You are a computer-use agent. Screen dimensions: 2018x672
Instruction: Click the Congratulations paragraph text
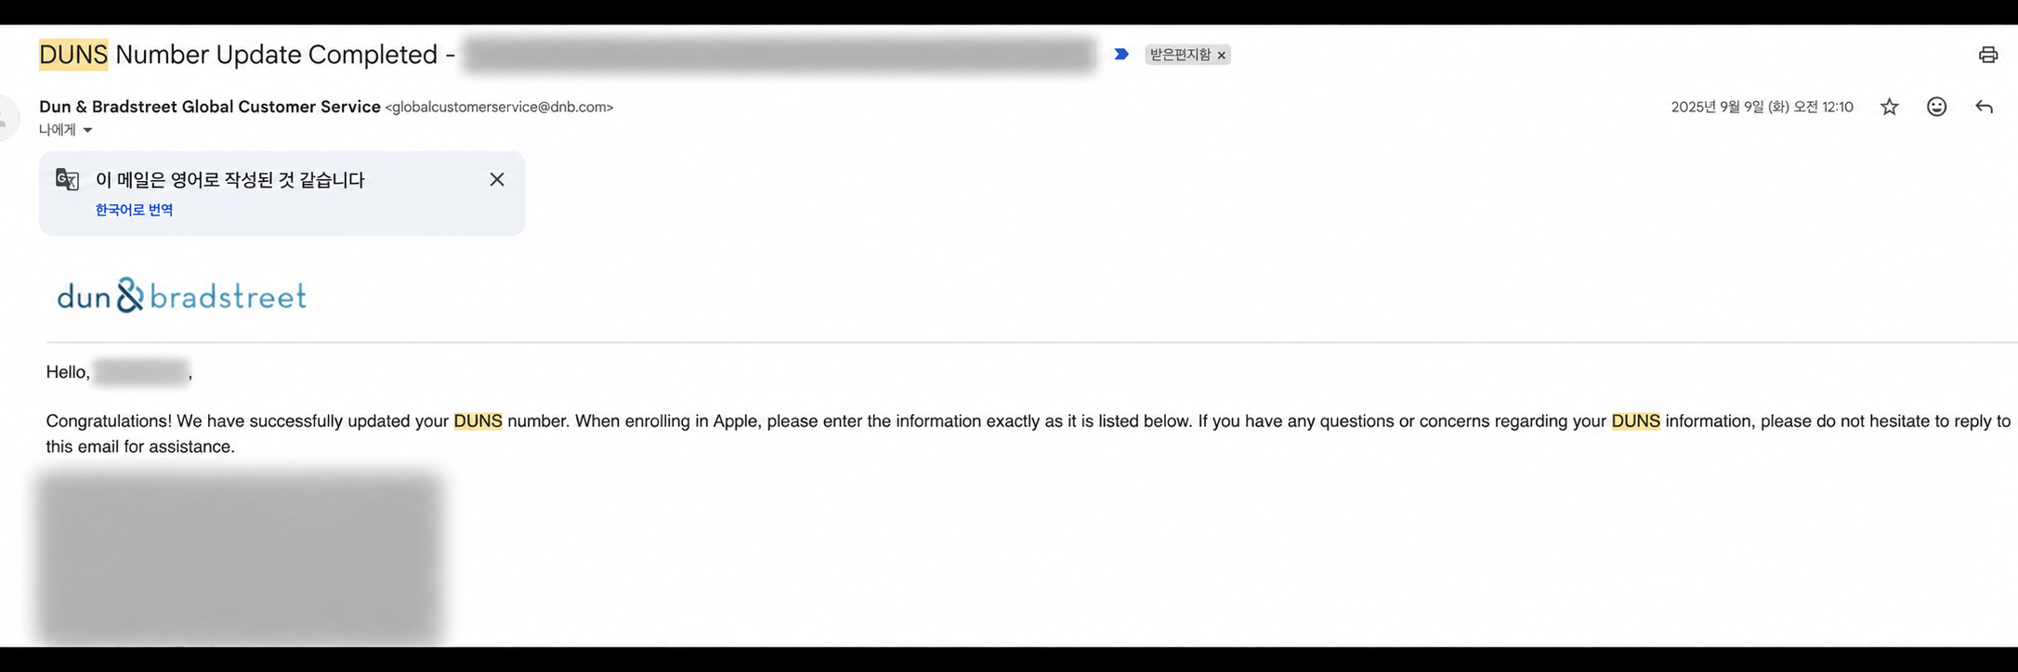click(1029, 433)
